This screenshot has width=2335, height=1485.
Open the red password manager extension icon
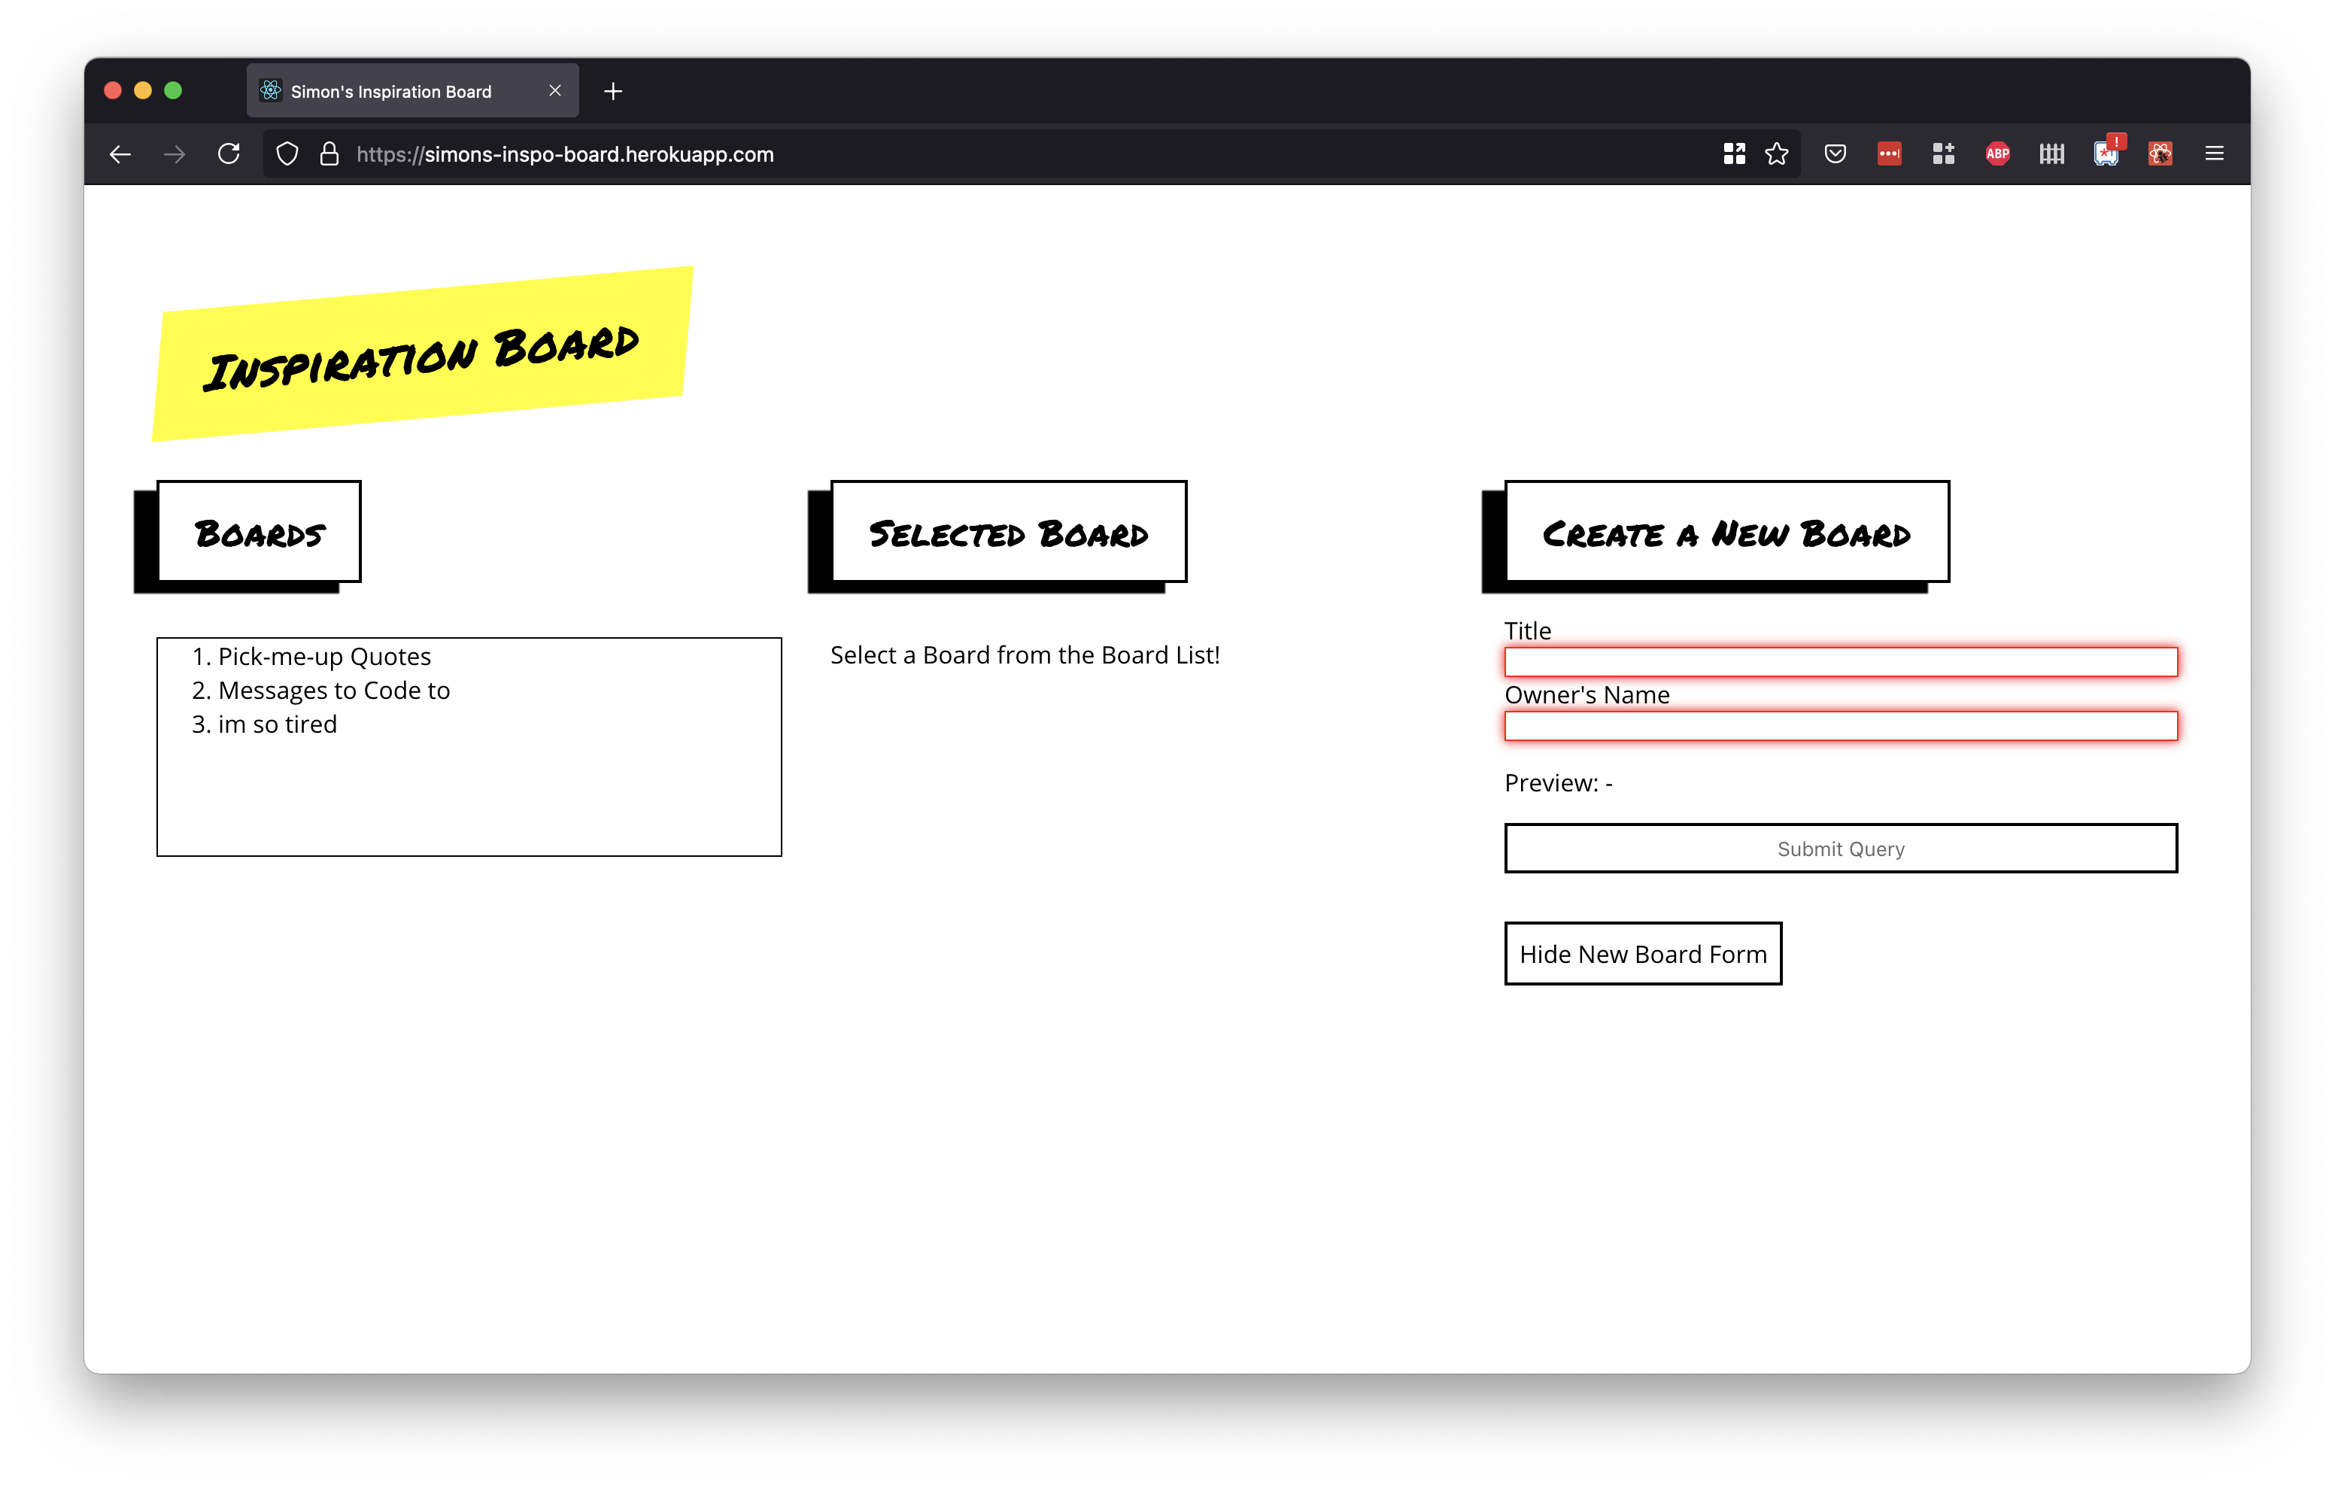[x=1889, y=154]
